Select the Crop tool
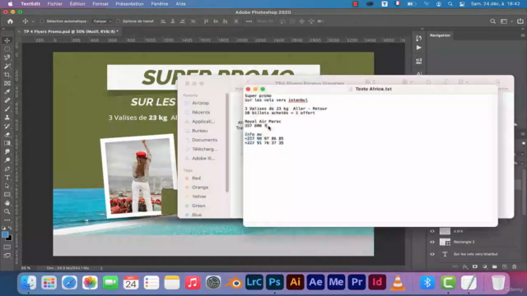Viewport: 527px width, 296px height. click(x=7, y=75)
